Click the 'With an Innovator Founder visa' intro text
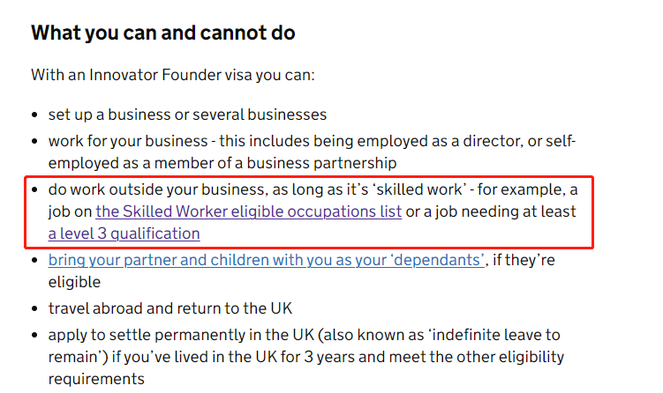Image resolution: width=663 pixels, height=393 pixels. pyautogui.click(x=173, y=75)
